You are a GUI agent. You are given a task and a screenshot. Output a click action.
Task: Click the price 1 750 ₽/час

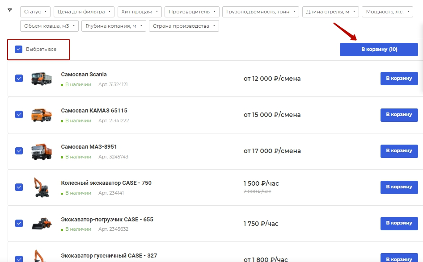pyautogui.click(x=261, y=224)
